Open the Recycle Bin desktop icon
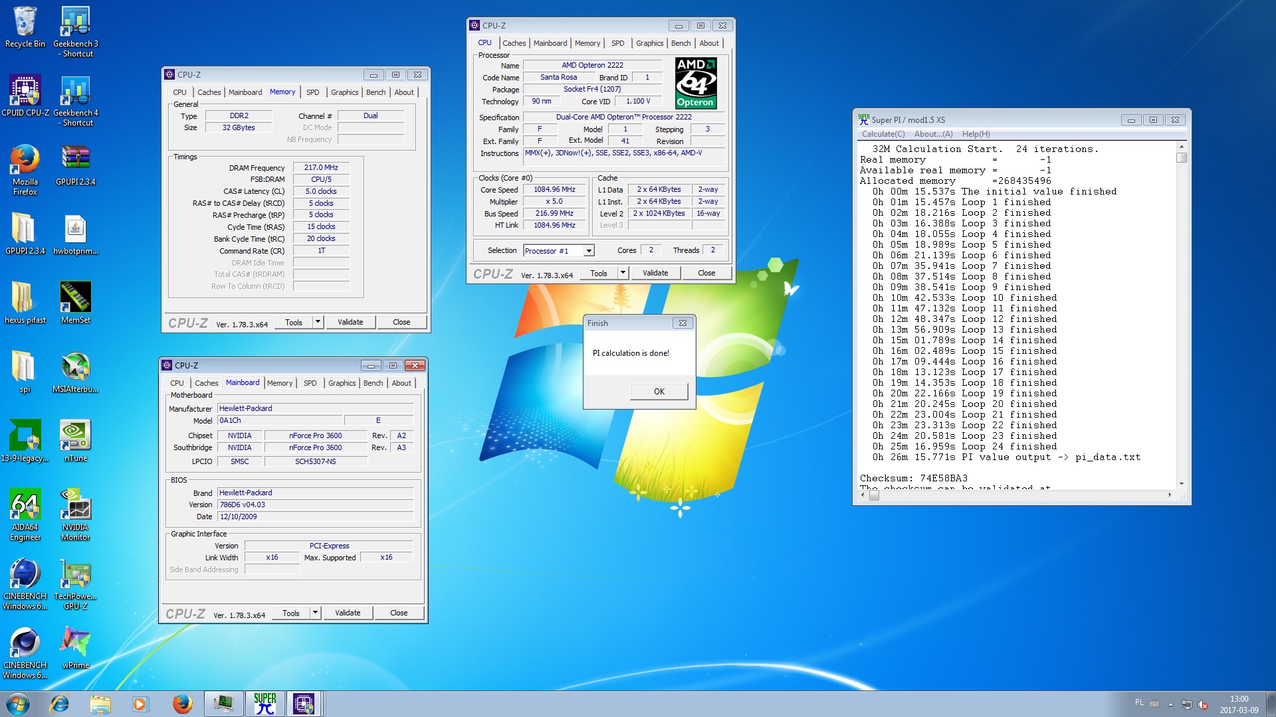The height and width of the screenshot is (717, 1276). point(25,27)
